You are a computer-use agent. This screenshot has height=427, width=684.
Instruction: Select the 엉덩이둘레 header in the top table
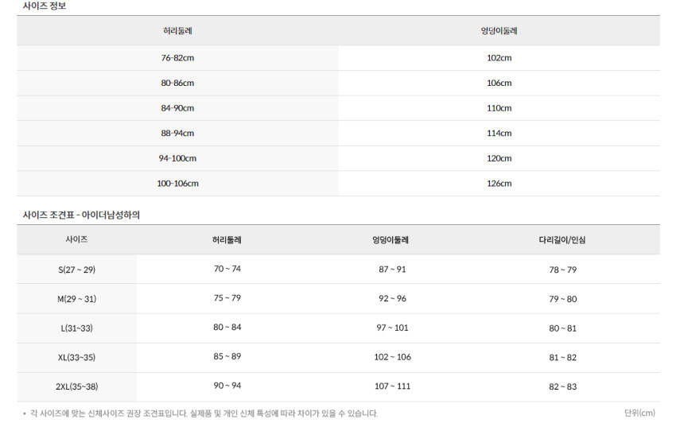pos(499,31)
